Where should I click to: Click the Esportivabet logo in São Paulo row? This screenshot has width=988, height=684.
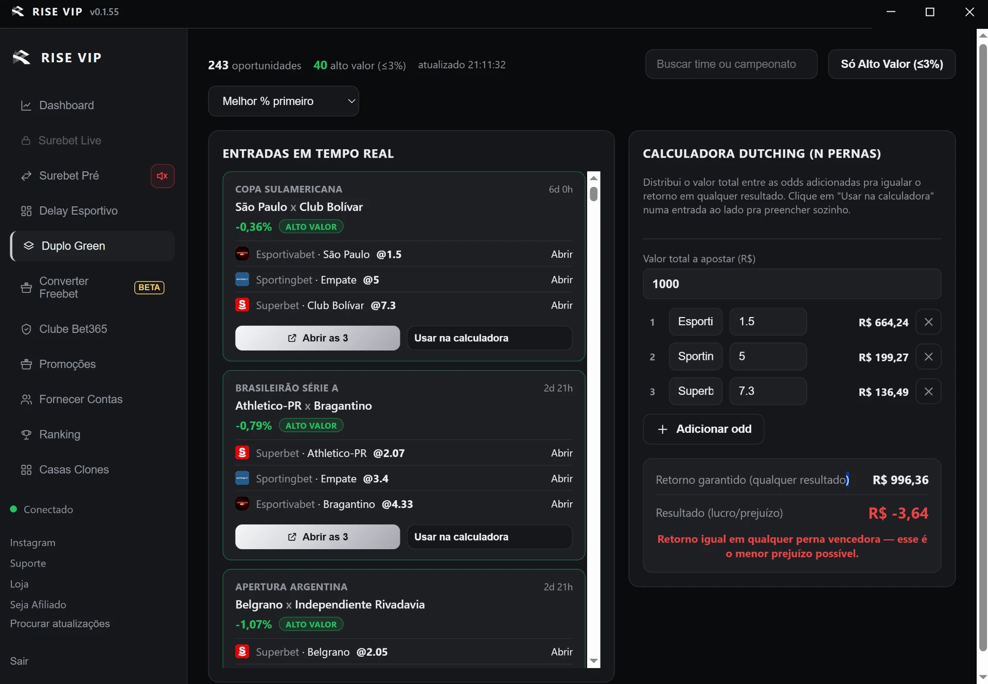pos(242,254)
